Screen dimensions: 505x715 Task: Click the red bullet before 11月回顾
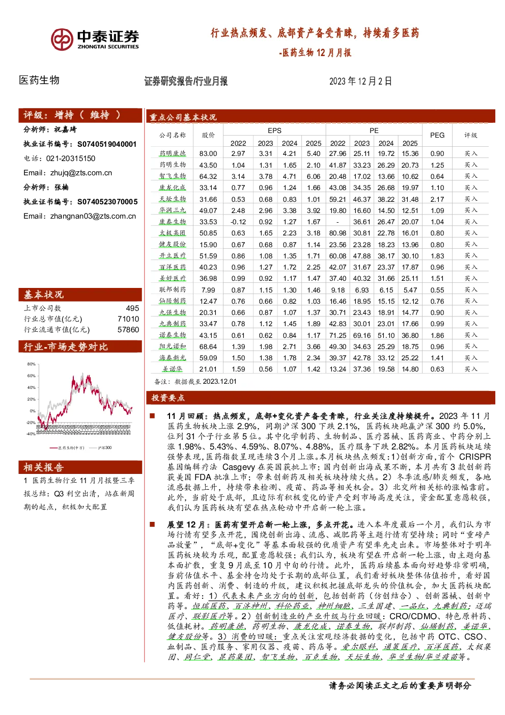click(152, 416)
